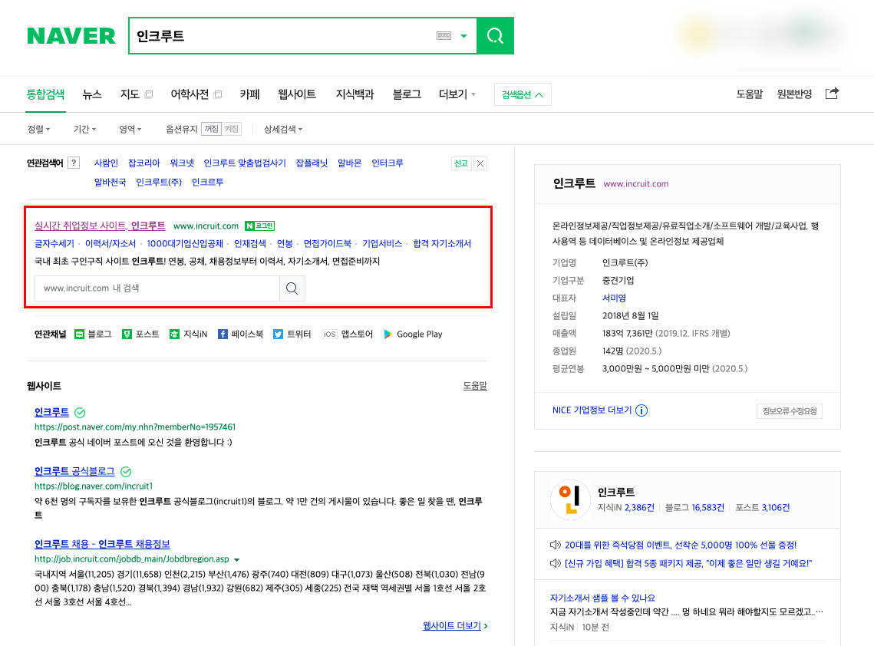
Task: Click the 1000대기업신입공채 sublink
Action: (x=185, y=243)
